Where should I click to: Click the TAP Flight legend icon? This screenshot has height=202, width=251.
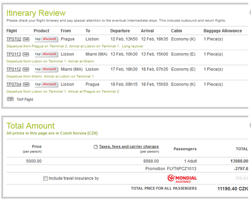(10, 99)
